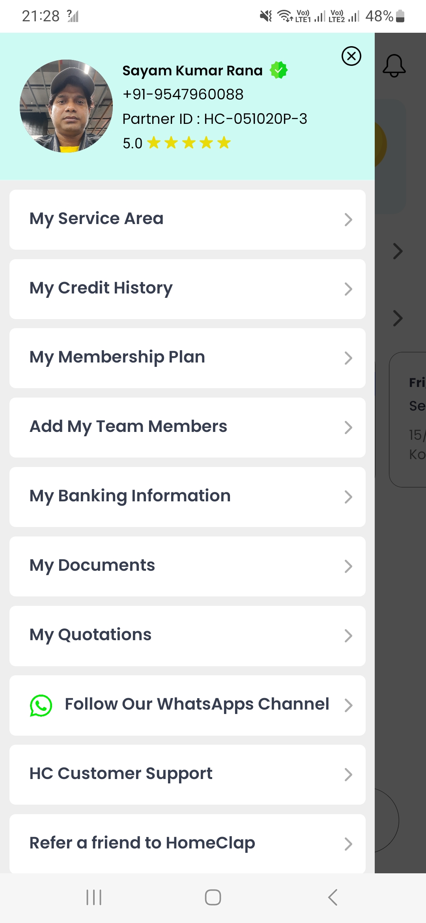Open My Documents entry
The width and height of the screenshot is (426, 923).
[x=187, y=566]
